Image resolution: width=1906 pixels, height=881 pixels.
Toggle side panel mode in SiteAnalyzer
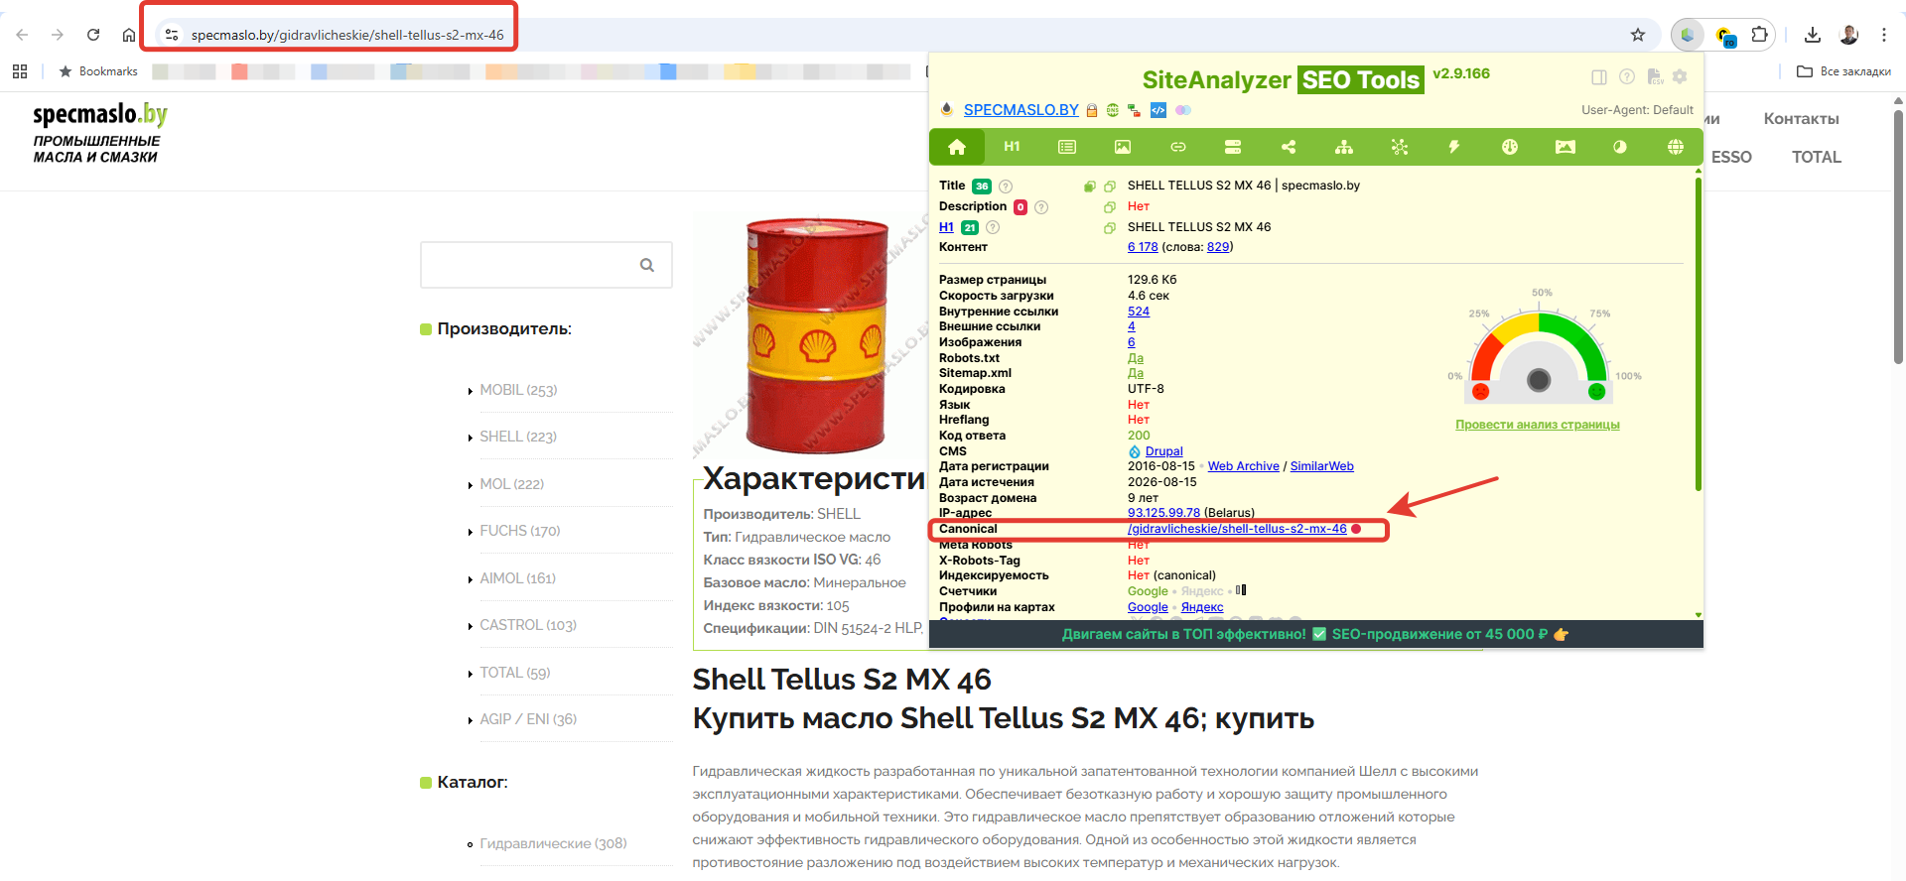1599,76
